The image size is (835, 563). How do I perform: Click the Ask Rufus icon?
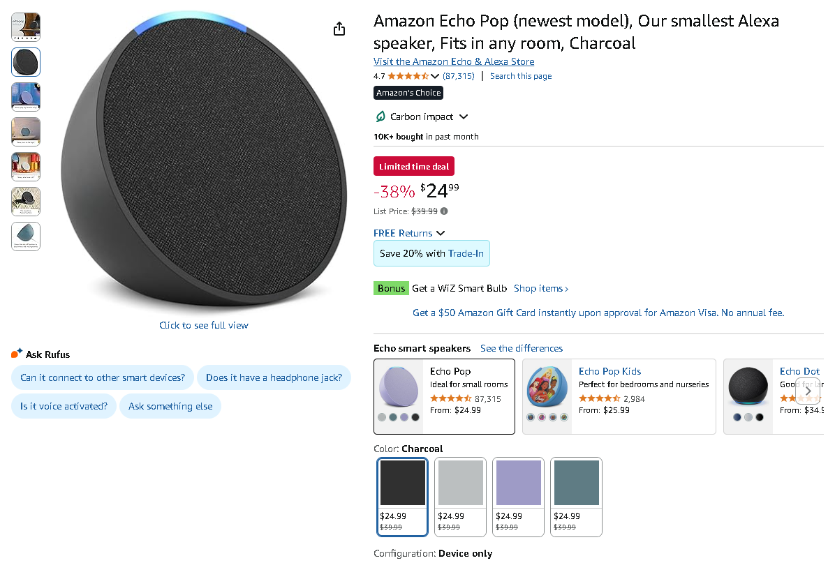pos(17,354)
